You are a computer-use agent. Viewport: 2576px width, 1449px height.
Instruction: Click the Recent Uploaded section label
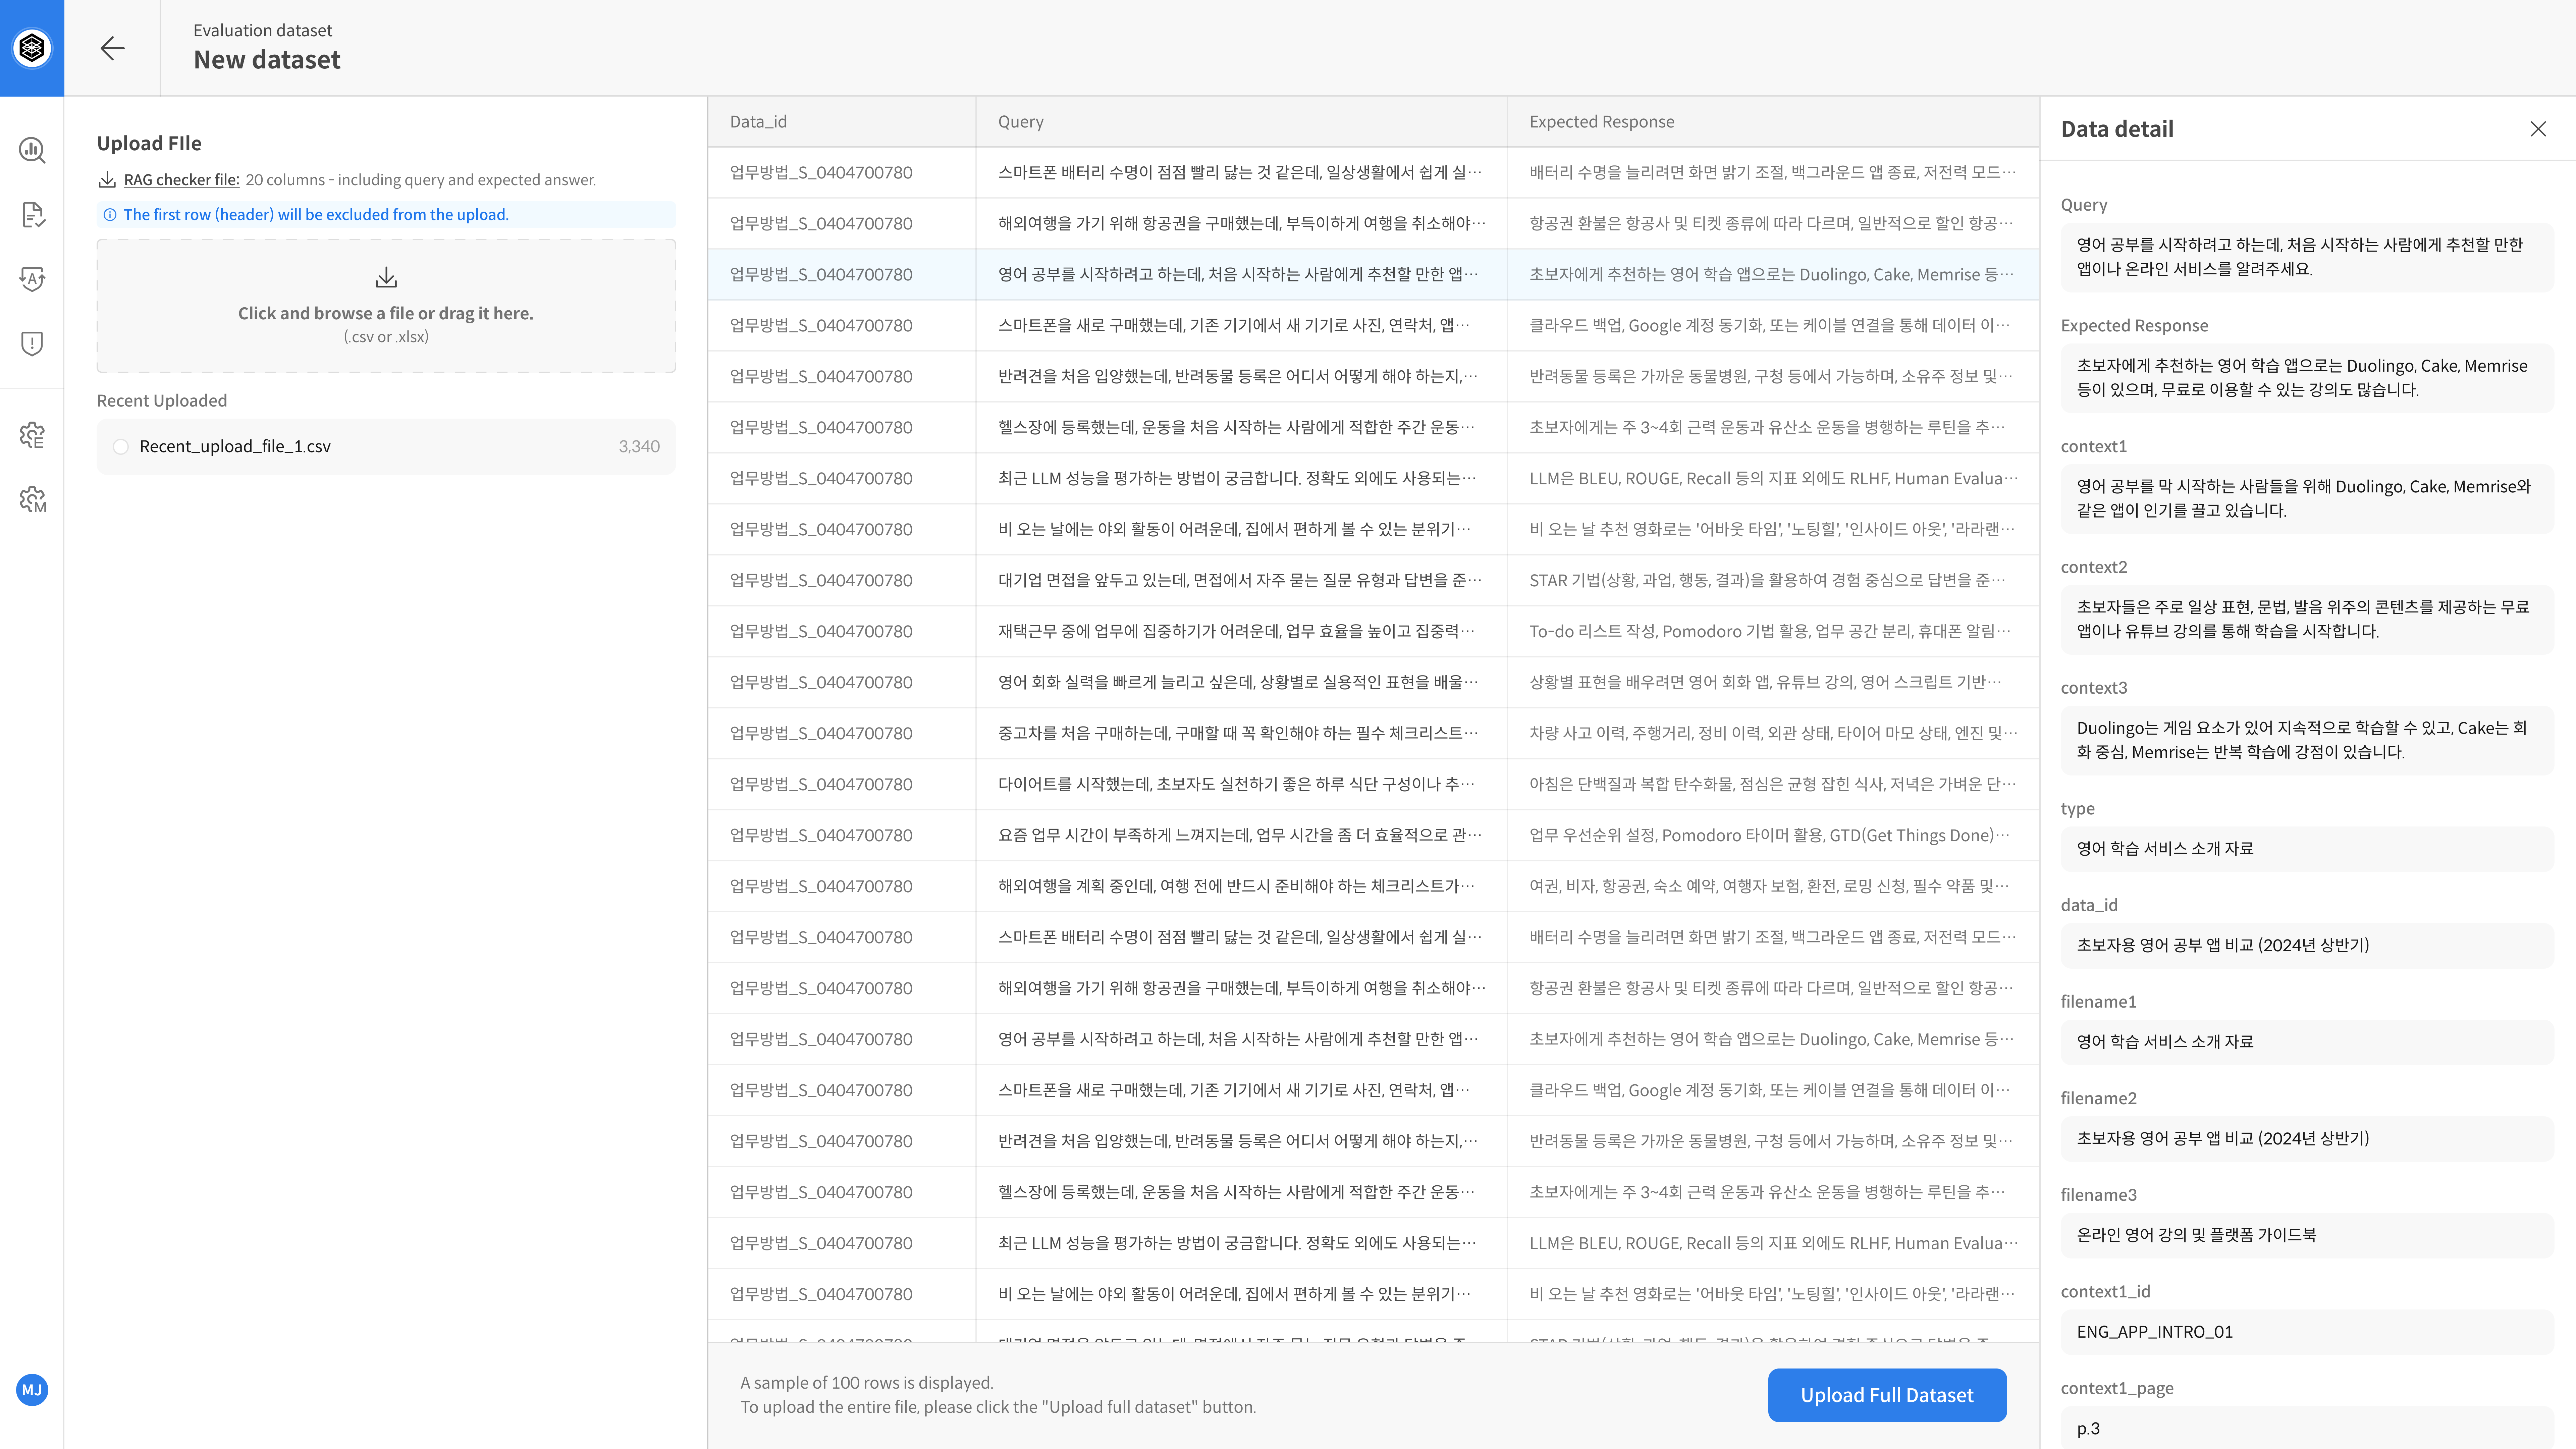[162, 401]
